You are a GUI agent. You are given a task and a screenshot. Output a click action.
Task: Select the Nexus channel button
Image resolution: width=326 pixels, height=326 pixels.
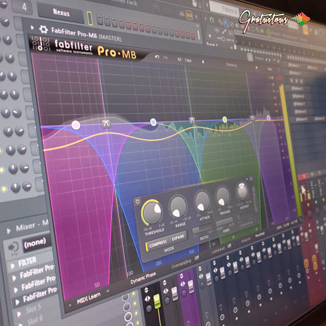(61, 12)
